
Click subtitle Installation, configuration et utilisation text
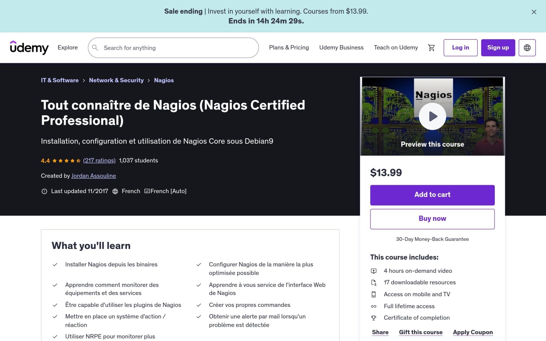point(157,141)
